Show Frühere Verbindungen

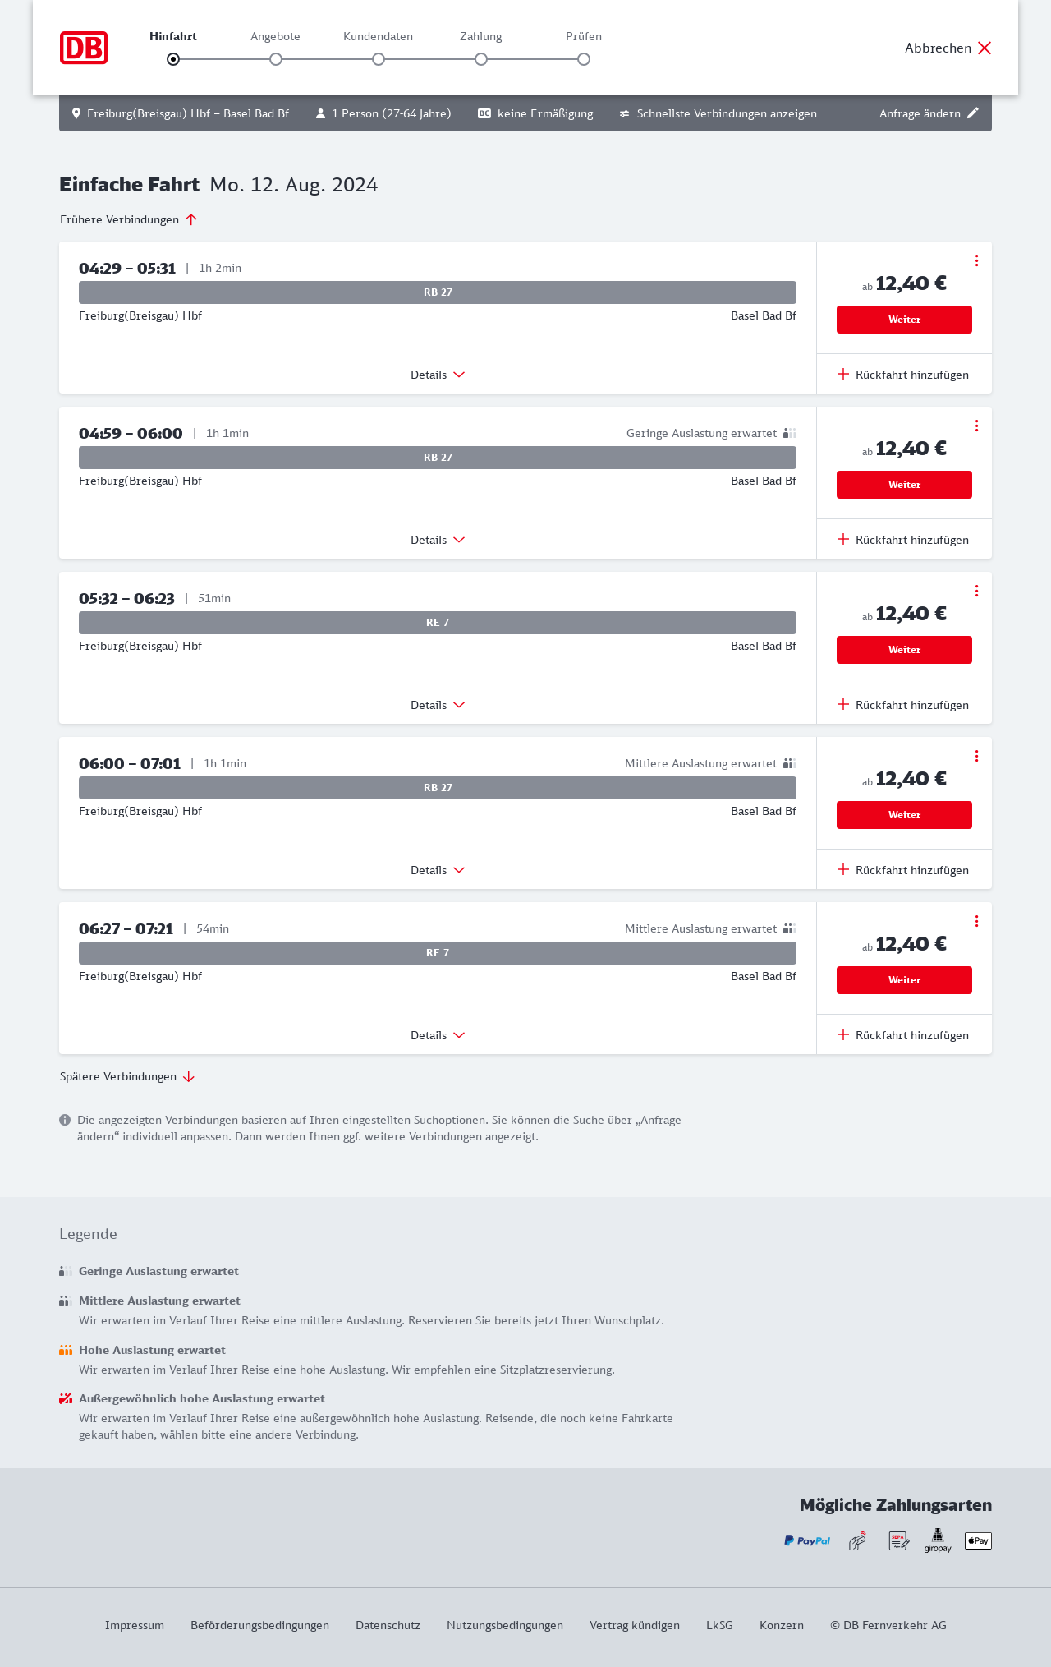point(128,219)
